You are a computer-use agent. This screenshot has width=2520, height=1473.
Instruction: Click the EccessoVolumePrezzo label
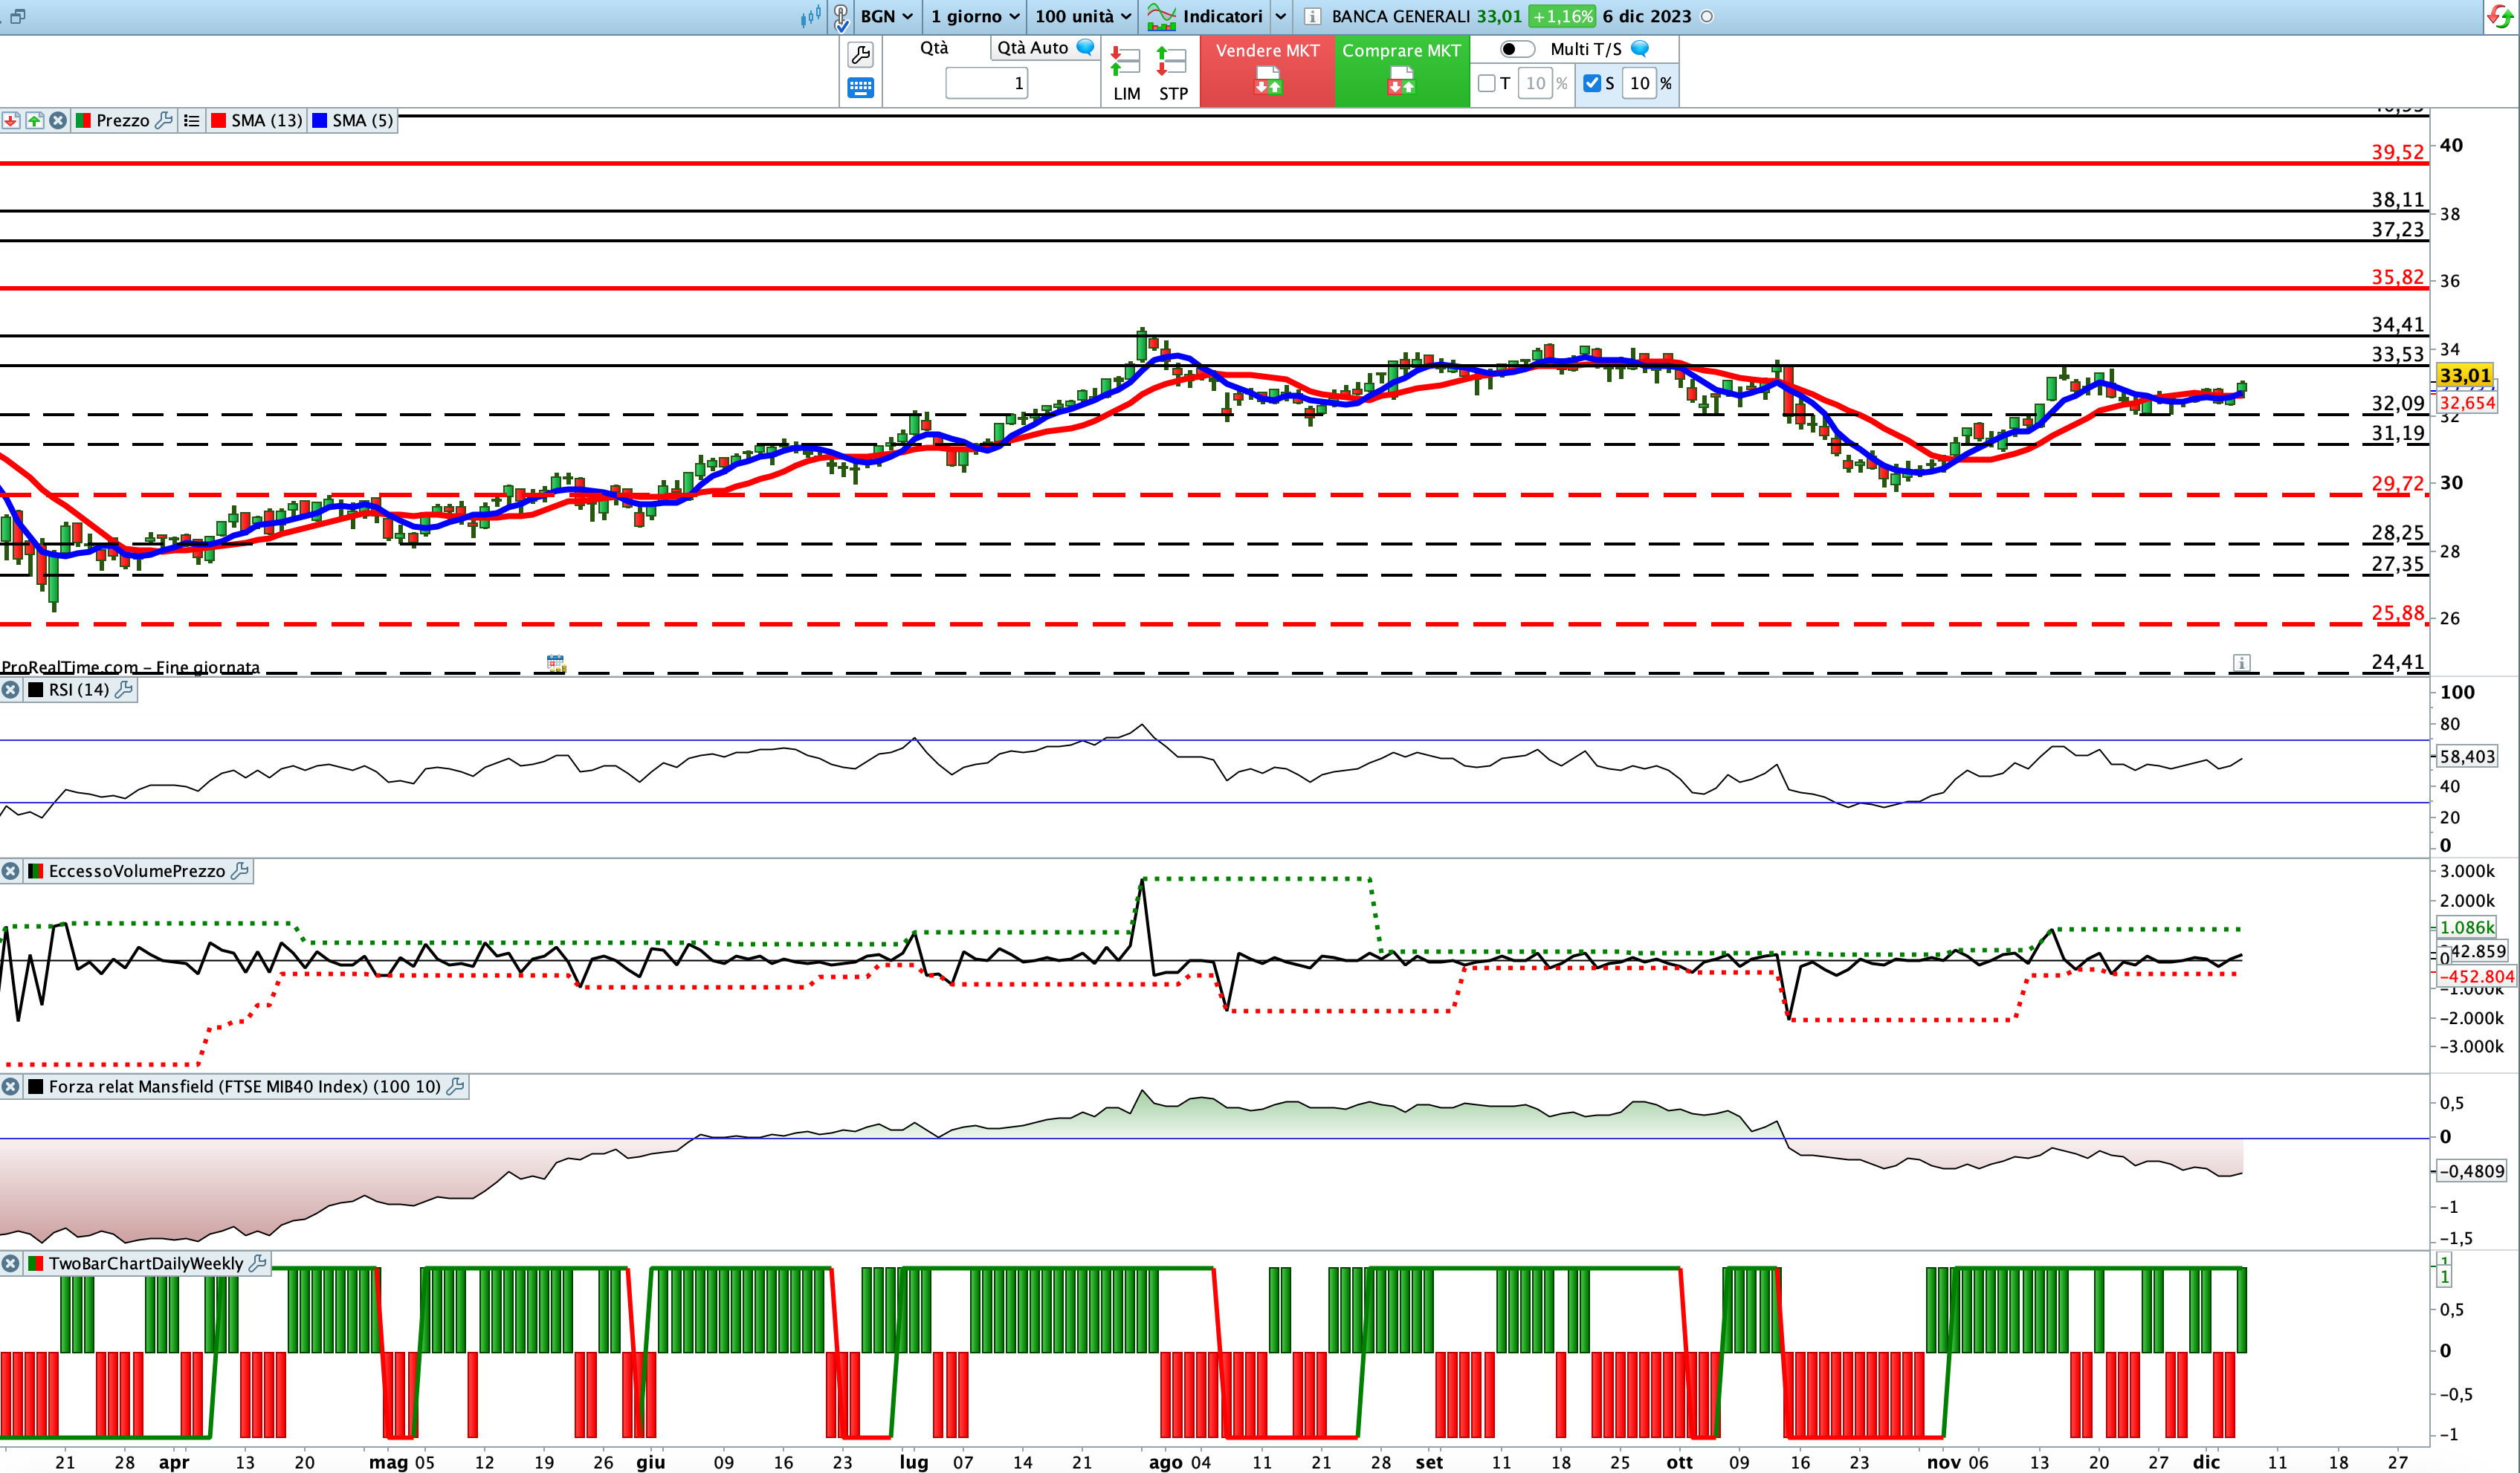(x=137, y=871)
